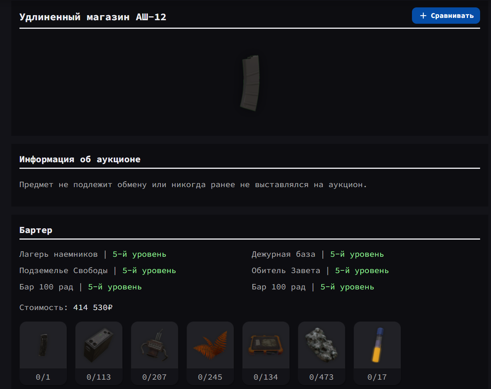Select the Обитель Завета barter location

click(286, 271)
